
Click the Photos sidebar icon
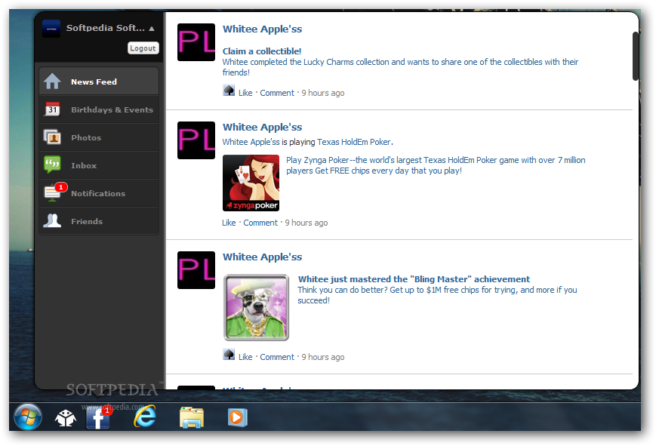52,137
